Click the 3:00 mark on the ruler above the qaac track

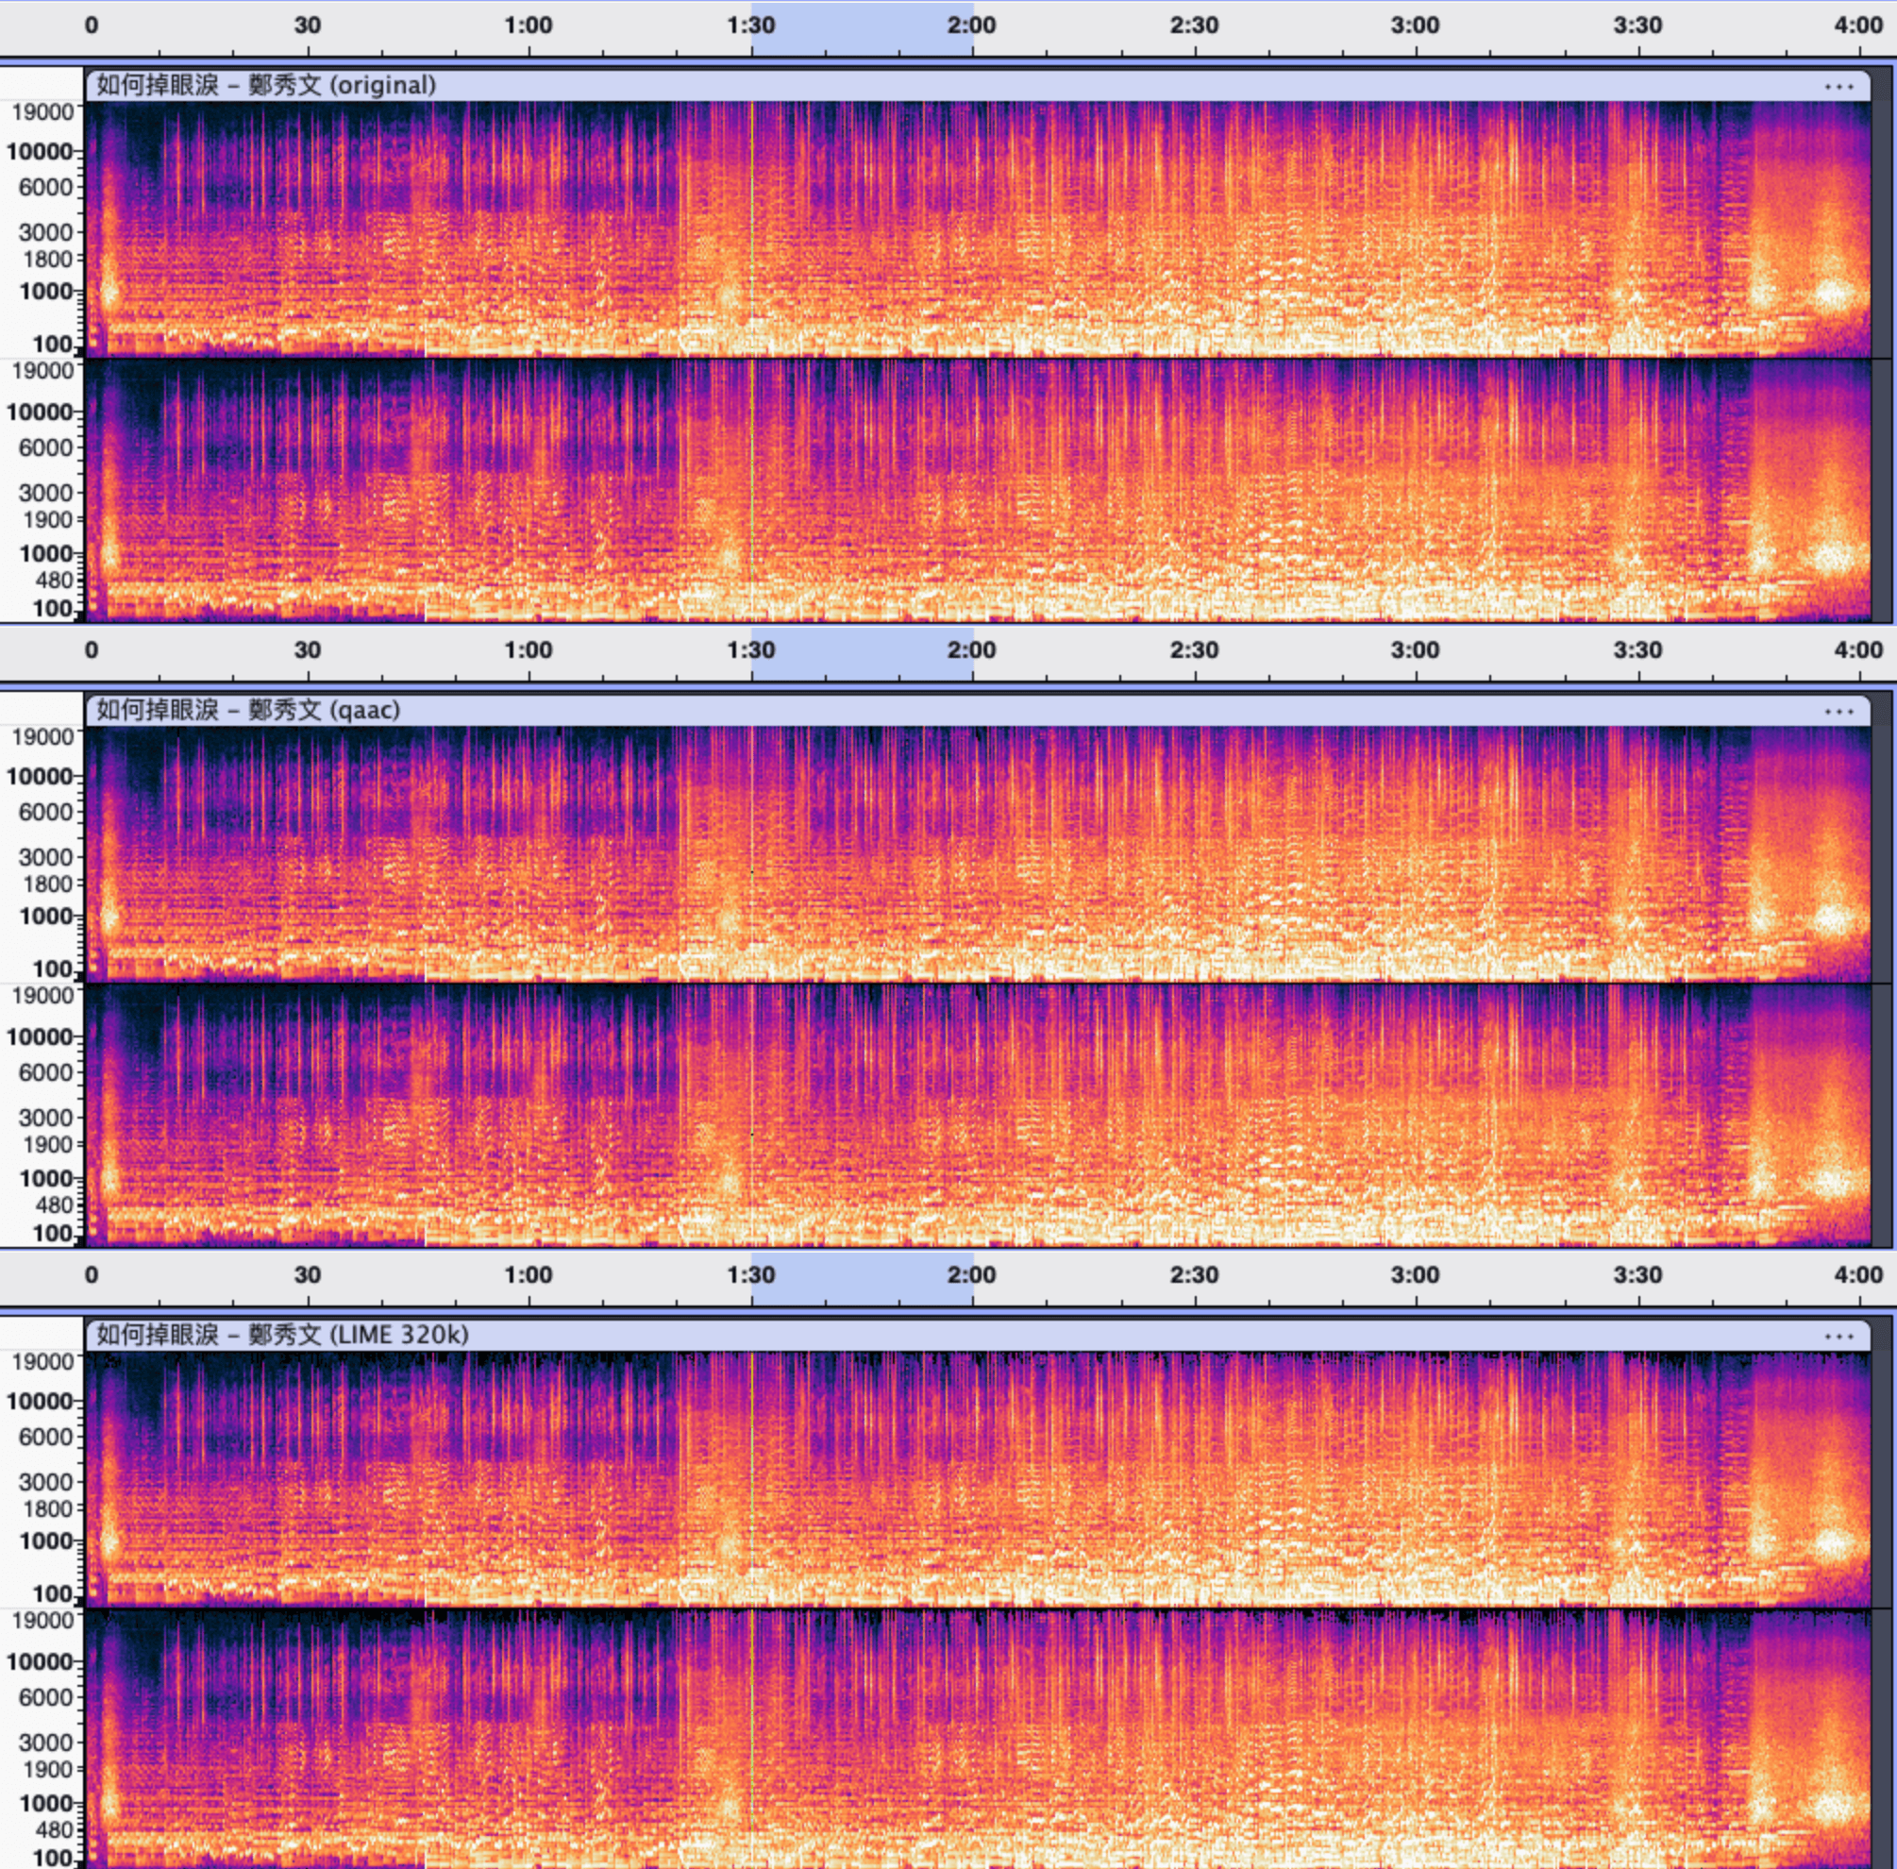coord(1415,649)
